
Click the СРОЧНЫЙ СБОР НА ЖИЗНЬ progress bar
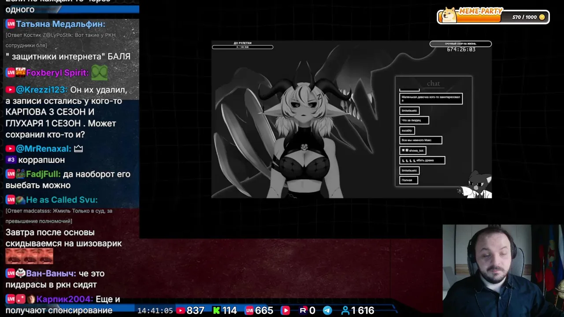(460, 44)
